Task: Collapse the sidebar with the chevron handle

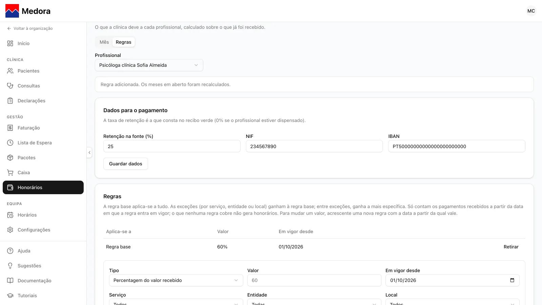Action: coord(89,152)
